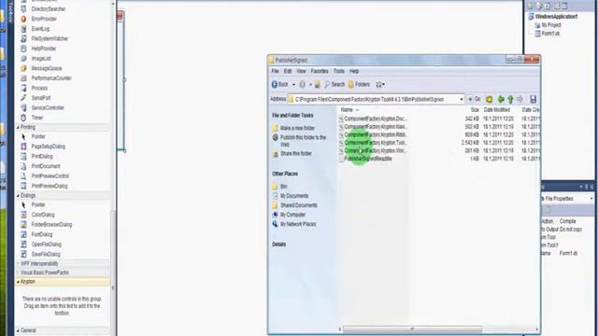Open My Network Places link
598x336 pixels.
tap(298, 224)
